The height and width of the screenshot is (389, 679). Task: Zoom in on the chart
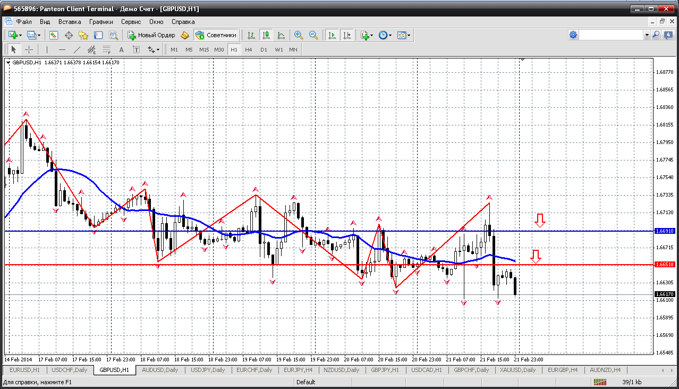(299, 35)
